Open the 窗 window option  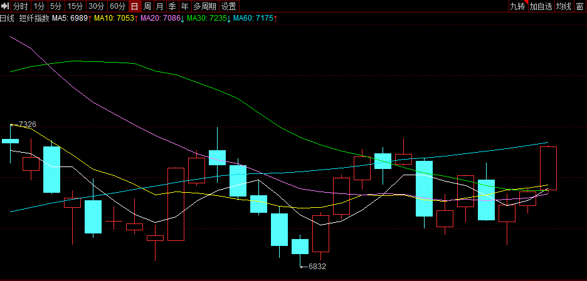click(x=580, y=6)
